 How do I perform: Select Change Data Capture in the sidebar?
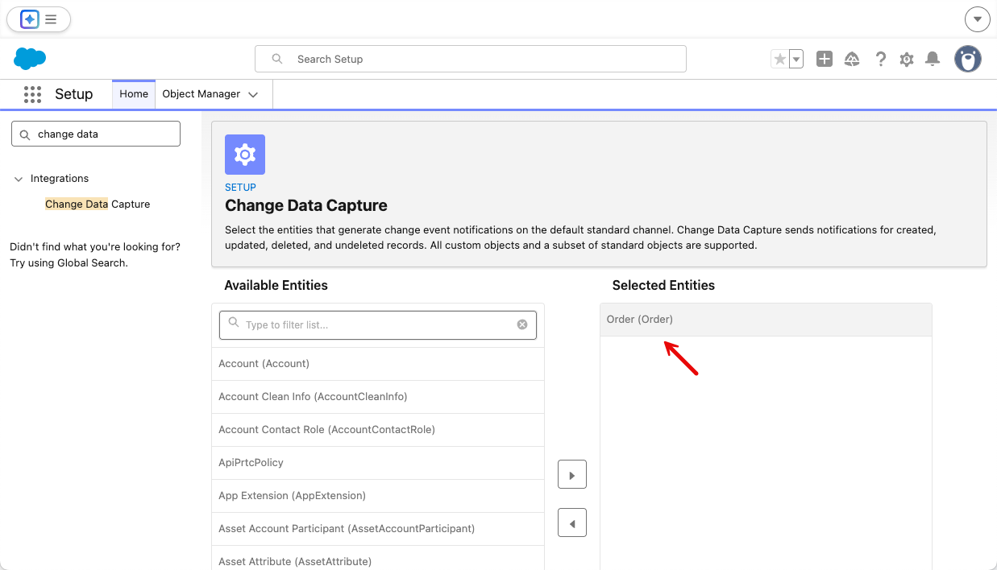click(97, 204)
